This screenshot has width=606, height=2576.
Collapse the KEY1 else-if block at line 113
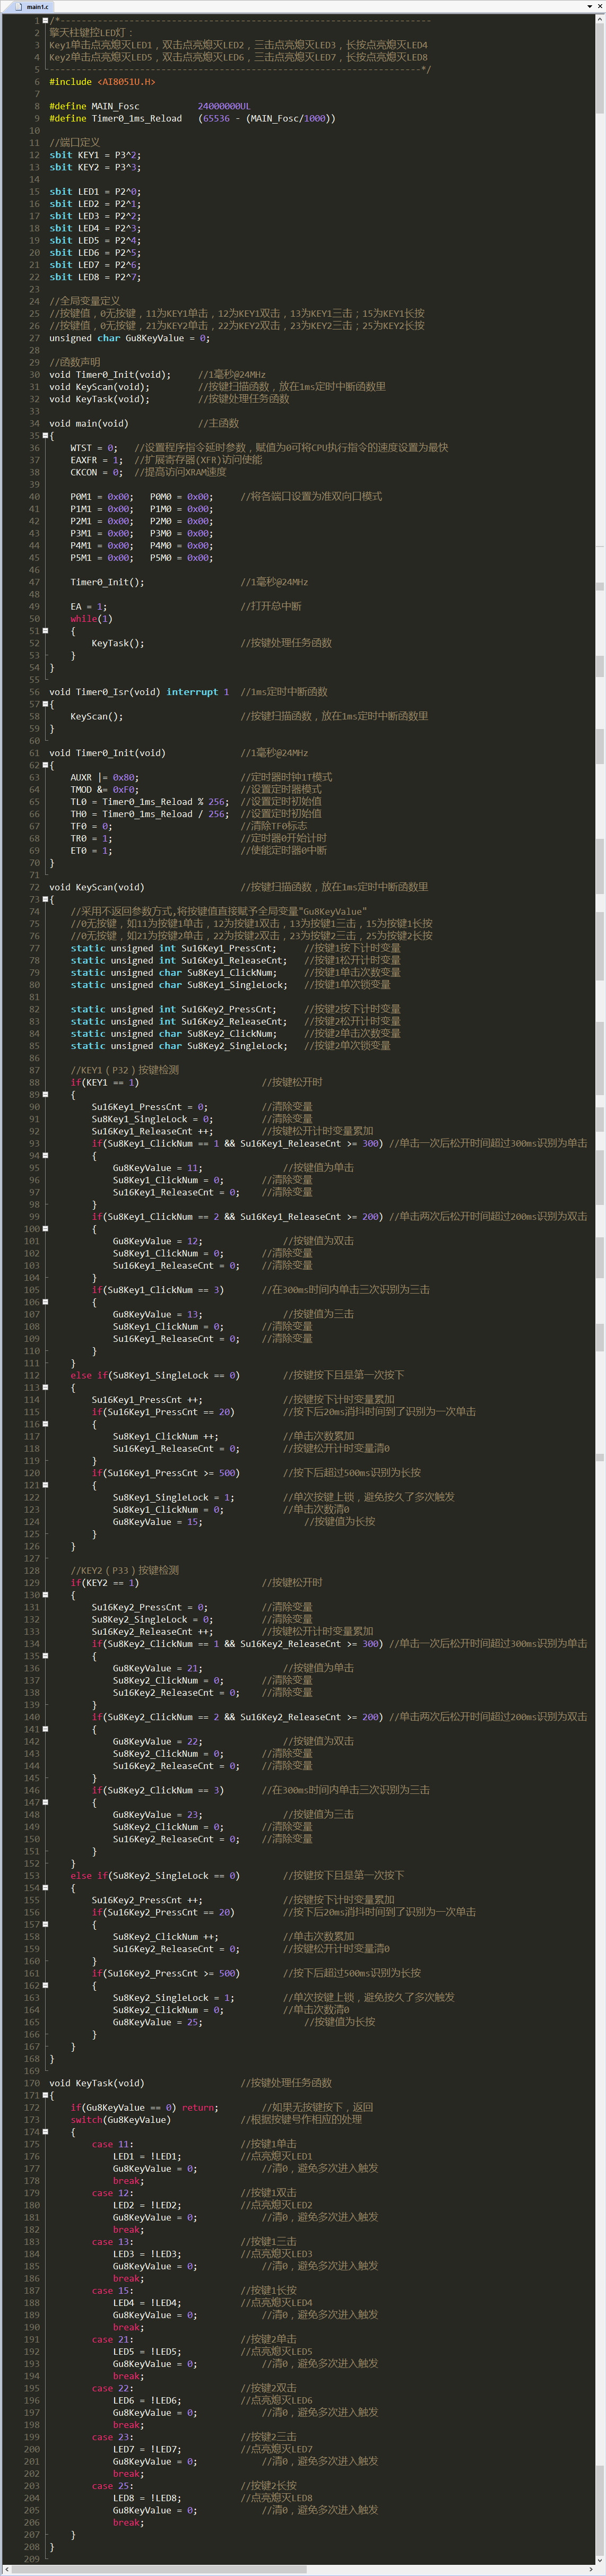point(45,1387)
